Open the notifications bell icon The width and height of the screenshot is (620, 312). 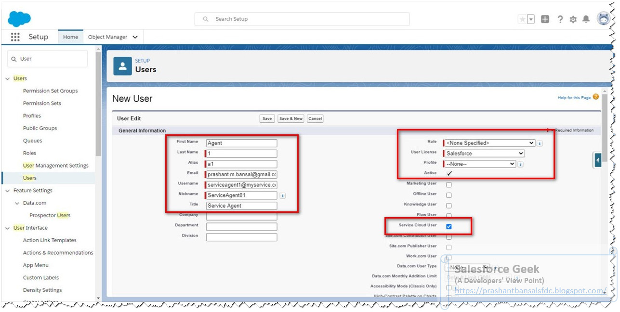586,19
